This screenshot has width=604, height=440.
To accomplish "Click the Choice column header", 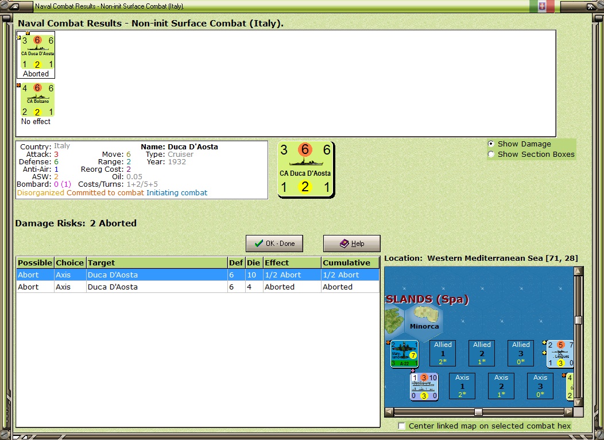I will 69,263.
